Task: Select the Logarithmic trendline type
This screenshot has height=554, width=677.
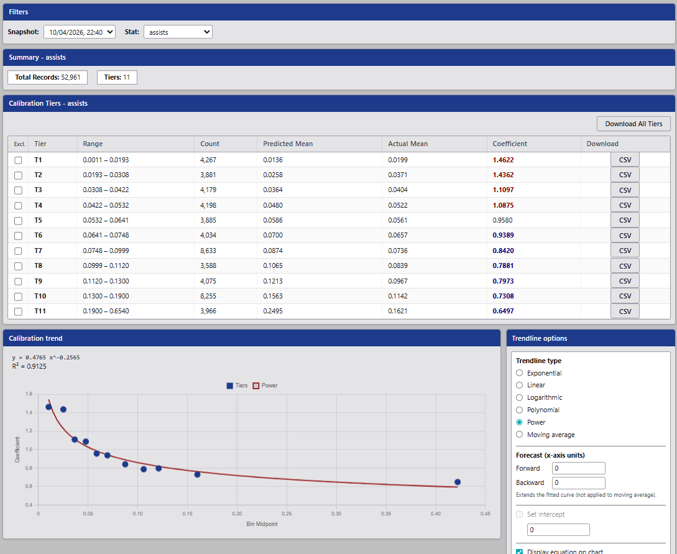Action: coord(520,397)
